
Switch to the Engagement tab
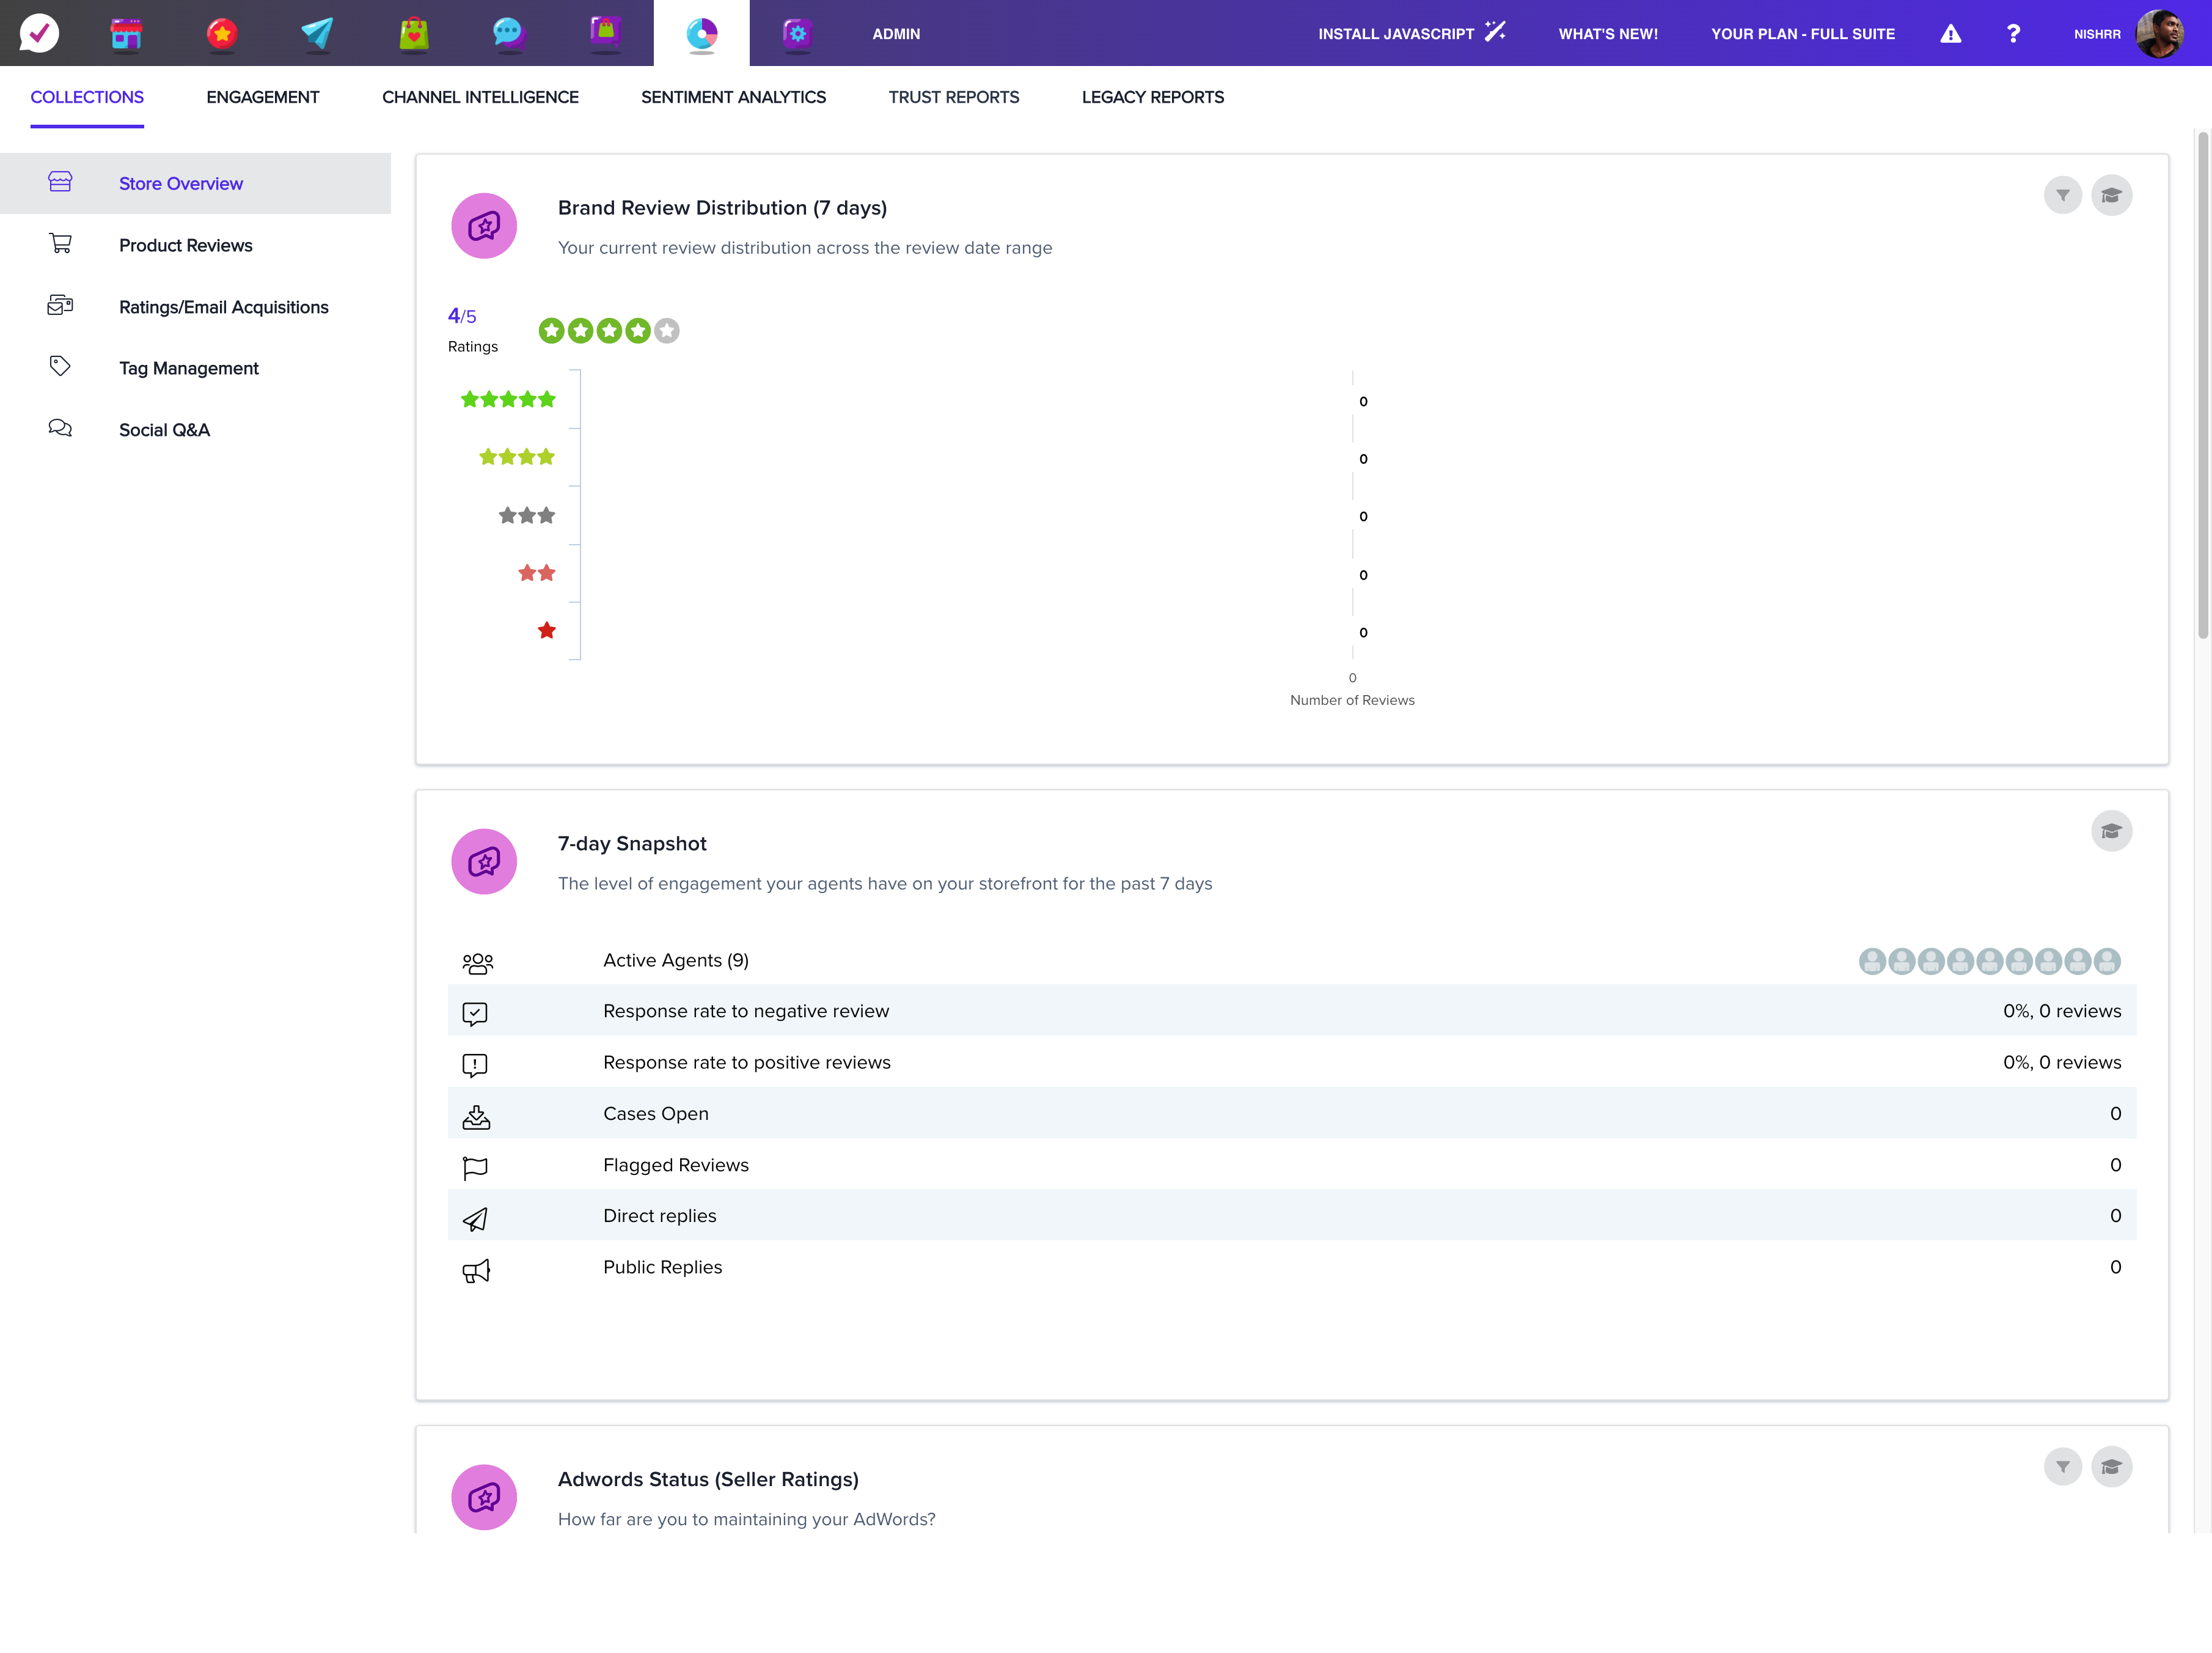[x=263, y=97]
